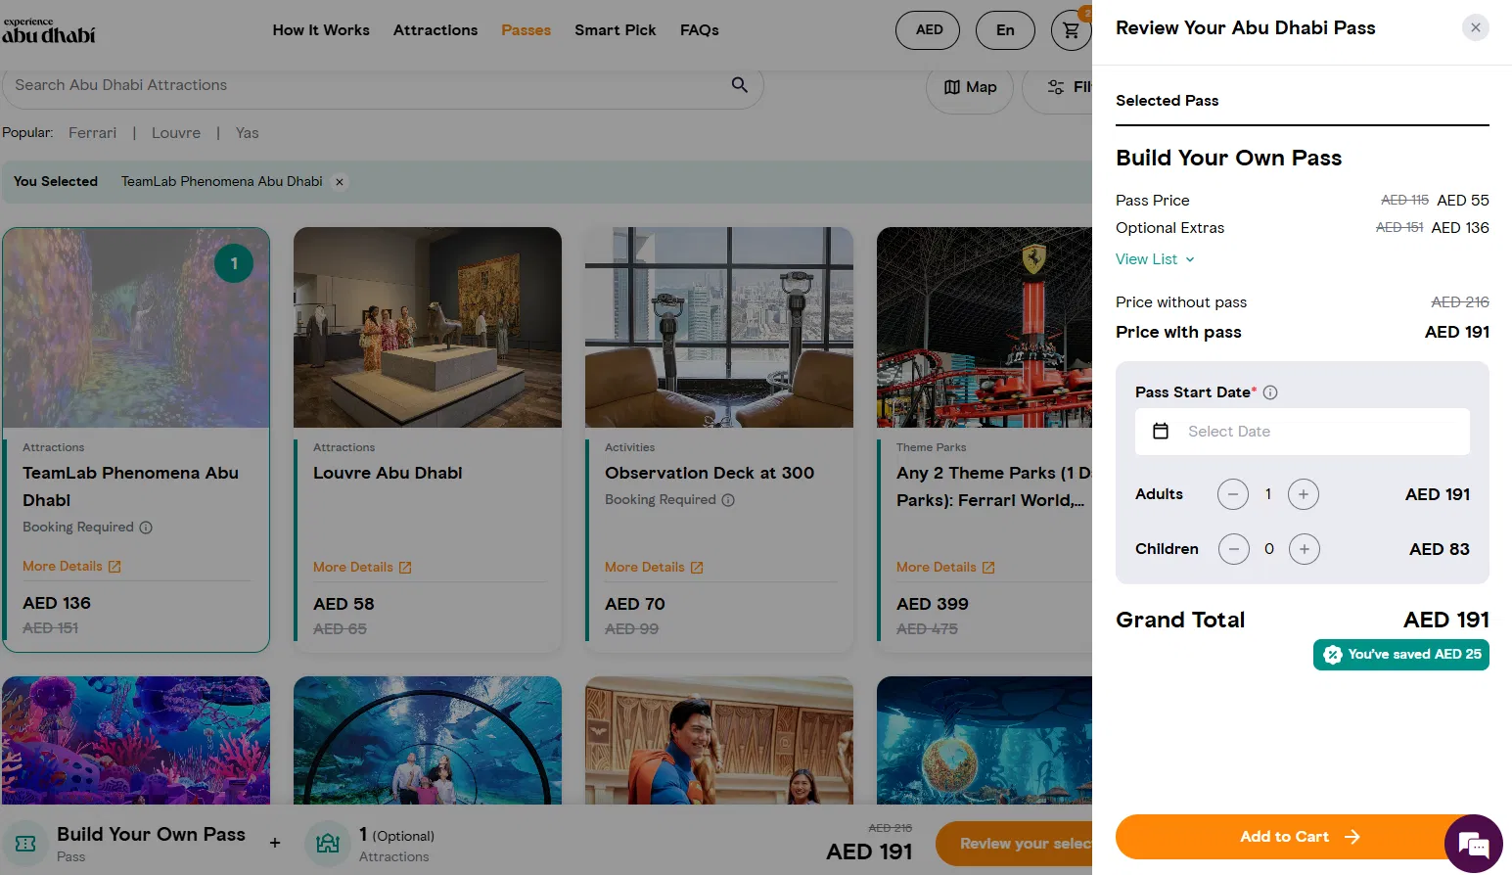Open Louvre Abu Dhabi More Details link
The image size is (1512, 875).
362,568
